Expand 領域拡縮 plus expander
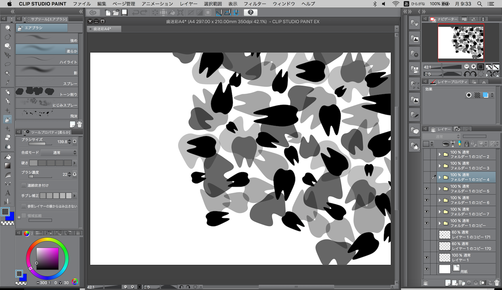The width and height of the screenshot is (502, 290). 19,217
